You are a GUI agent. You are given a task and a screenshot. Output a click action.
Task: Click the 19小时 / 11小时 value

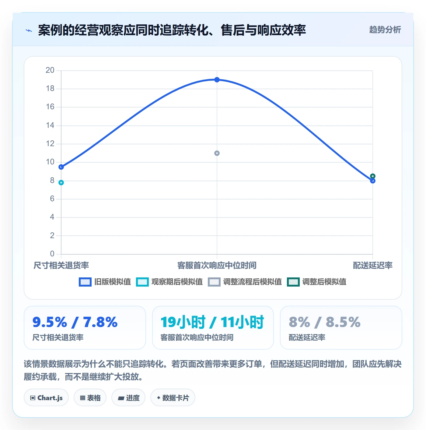pos(212,322)
